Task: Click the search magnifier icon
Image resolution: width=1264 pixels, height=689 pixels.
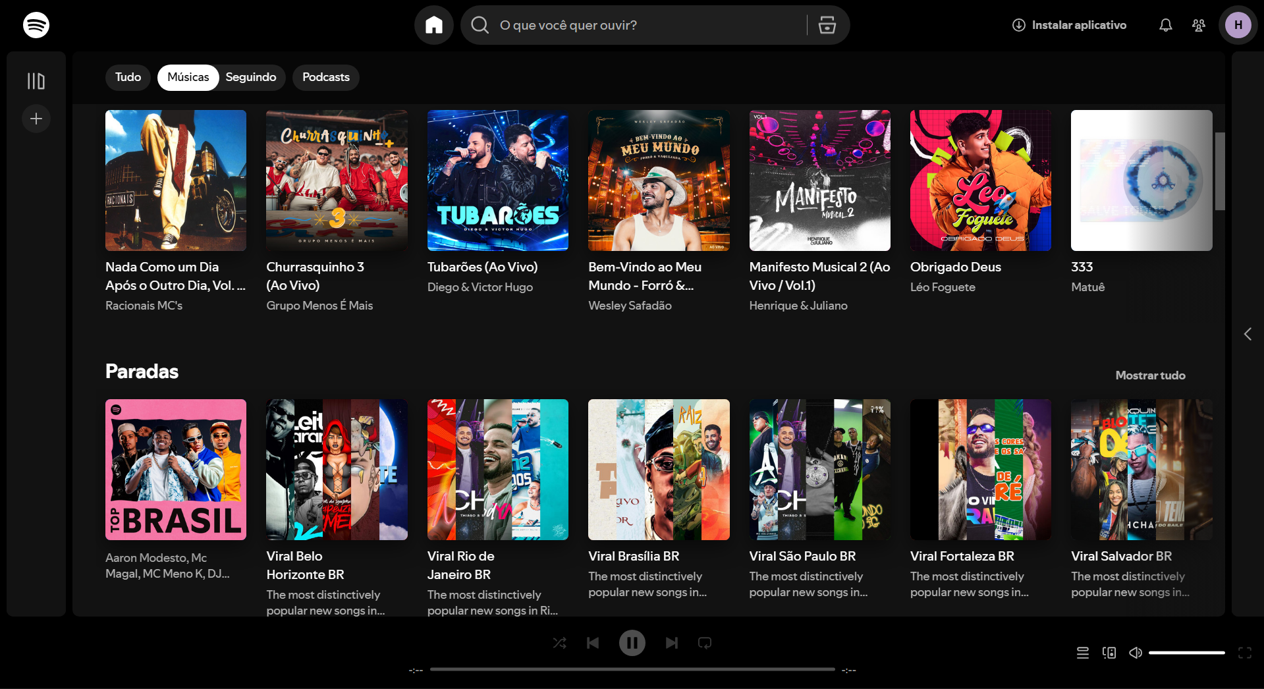Action: (480, 25)
